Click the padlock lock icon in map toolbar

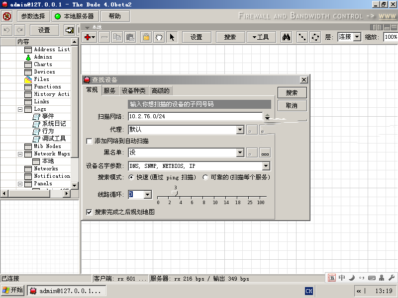(146, 37)
